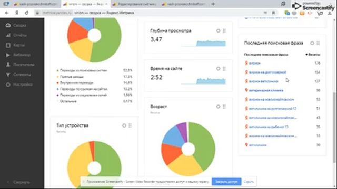The height and width of the screenshot is (189, 337).
Task: Select the 'Прямые заходы' legend entry
Action: (72, 77)
